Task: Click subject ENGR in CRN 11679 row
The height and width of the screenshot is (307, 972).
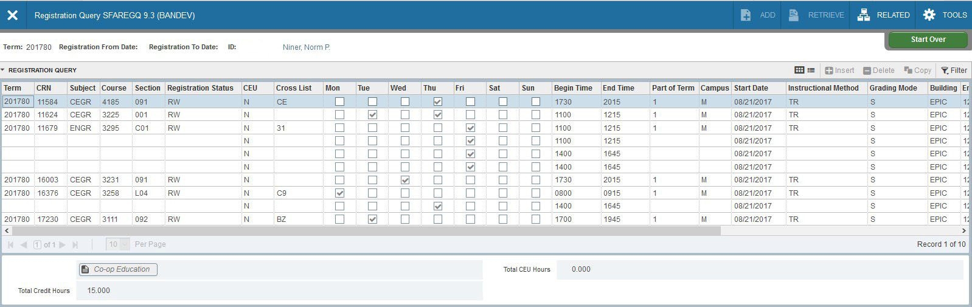Action: point(80,128)
